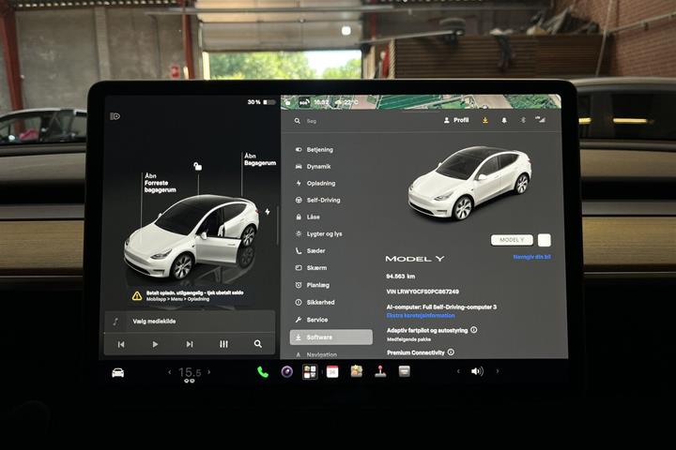Search media with magnifier icon
Screen dimensions: 676x450
point(258,344)
